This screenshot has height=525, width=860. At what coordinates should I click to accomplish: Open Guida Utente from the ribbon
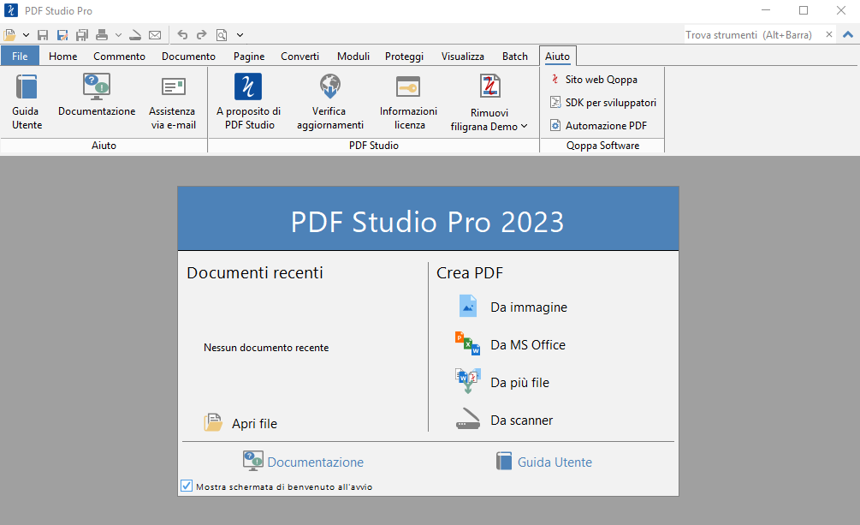click(x=27, y=102)
